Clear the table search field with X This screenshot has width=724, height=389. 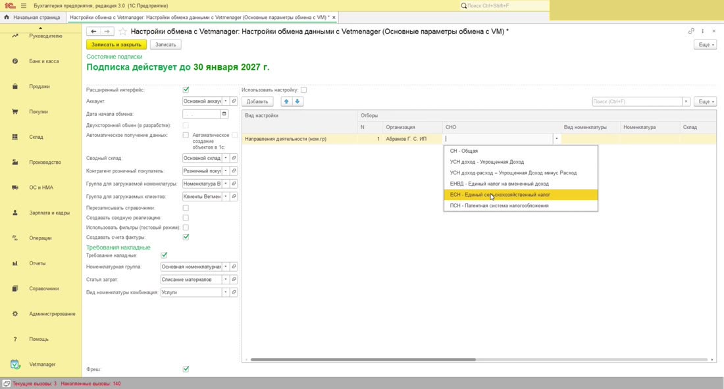[686, 101]
